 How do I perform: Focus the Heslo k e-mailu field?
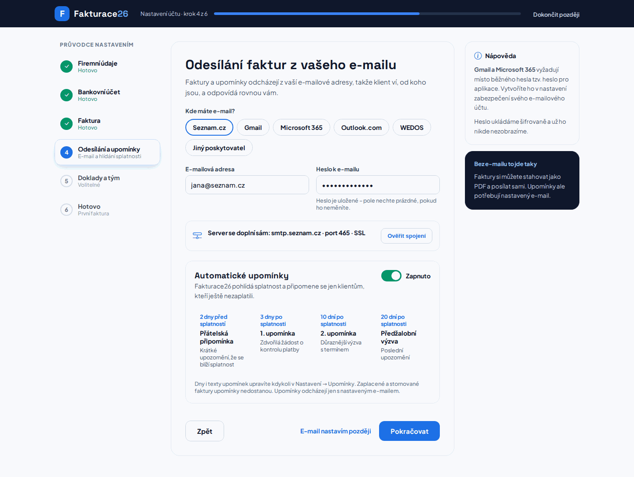pyautogui.click(x=378, y=185)
